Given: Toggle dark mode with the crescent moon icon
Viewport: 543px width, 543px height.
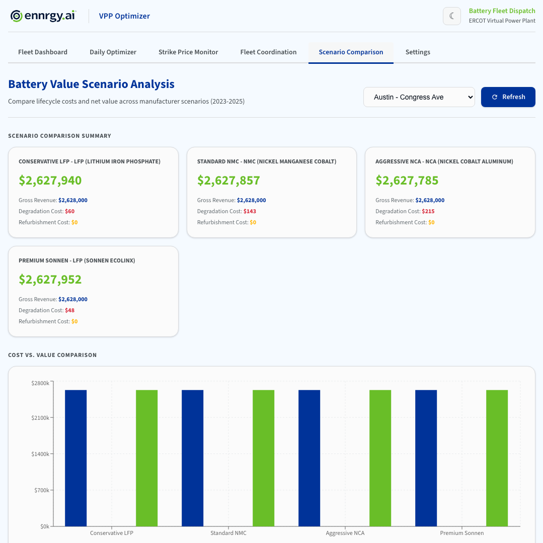Looking at the screenshot, I should pyautogui.click(x=451, y=16).
